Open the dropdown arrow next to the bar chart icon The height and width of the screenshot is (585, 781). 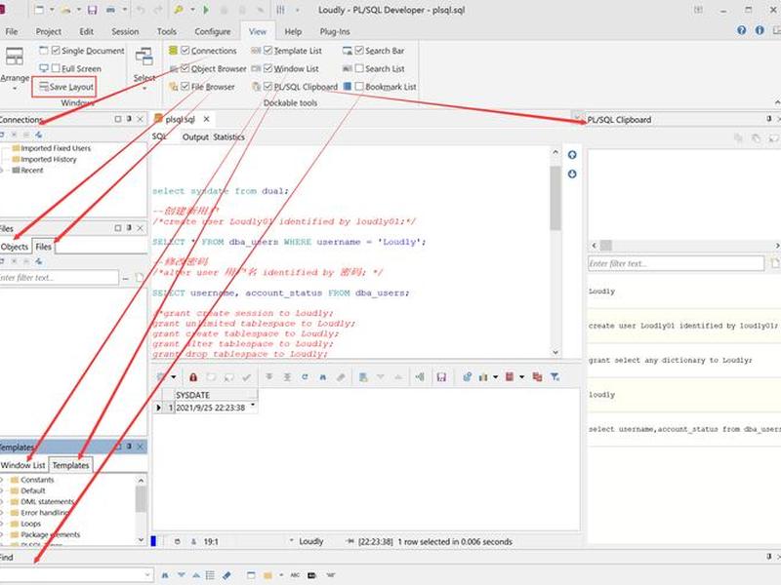coord(495,377)
